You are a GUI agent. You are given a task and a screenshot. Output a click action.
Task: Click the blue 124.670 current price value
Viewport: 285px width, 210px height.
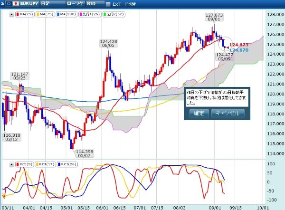click(x=239, y=50)
